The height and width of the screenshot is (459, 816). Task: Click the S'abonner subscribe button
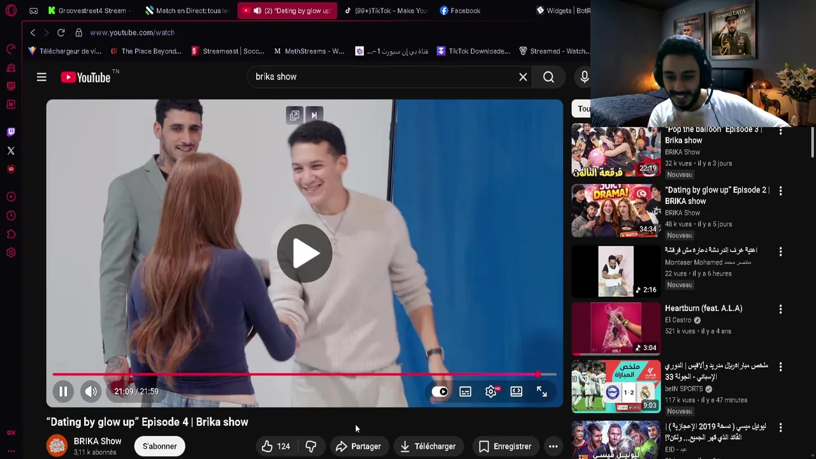point(160,446)
